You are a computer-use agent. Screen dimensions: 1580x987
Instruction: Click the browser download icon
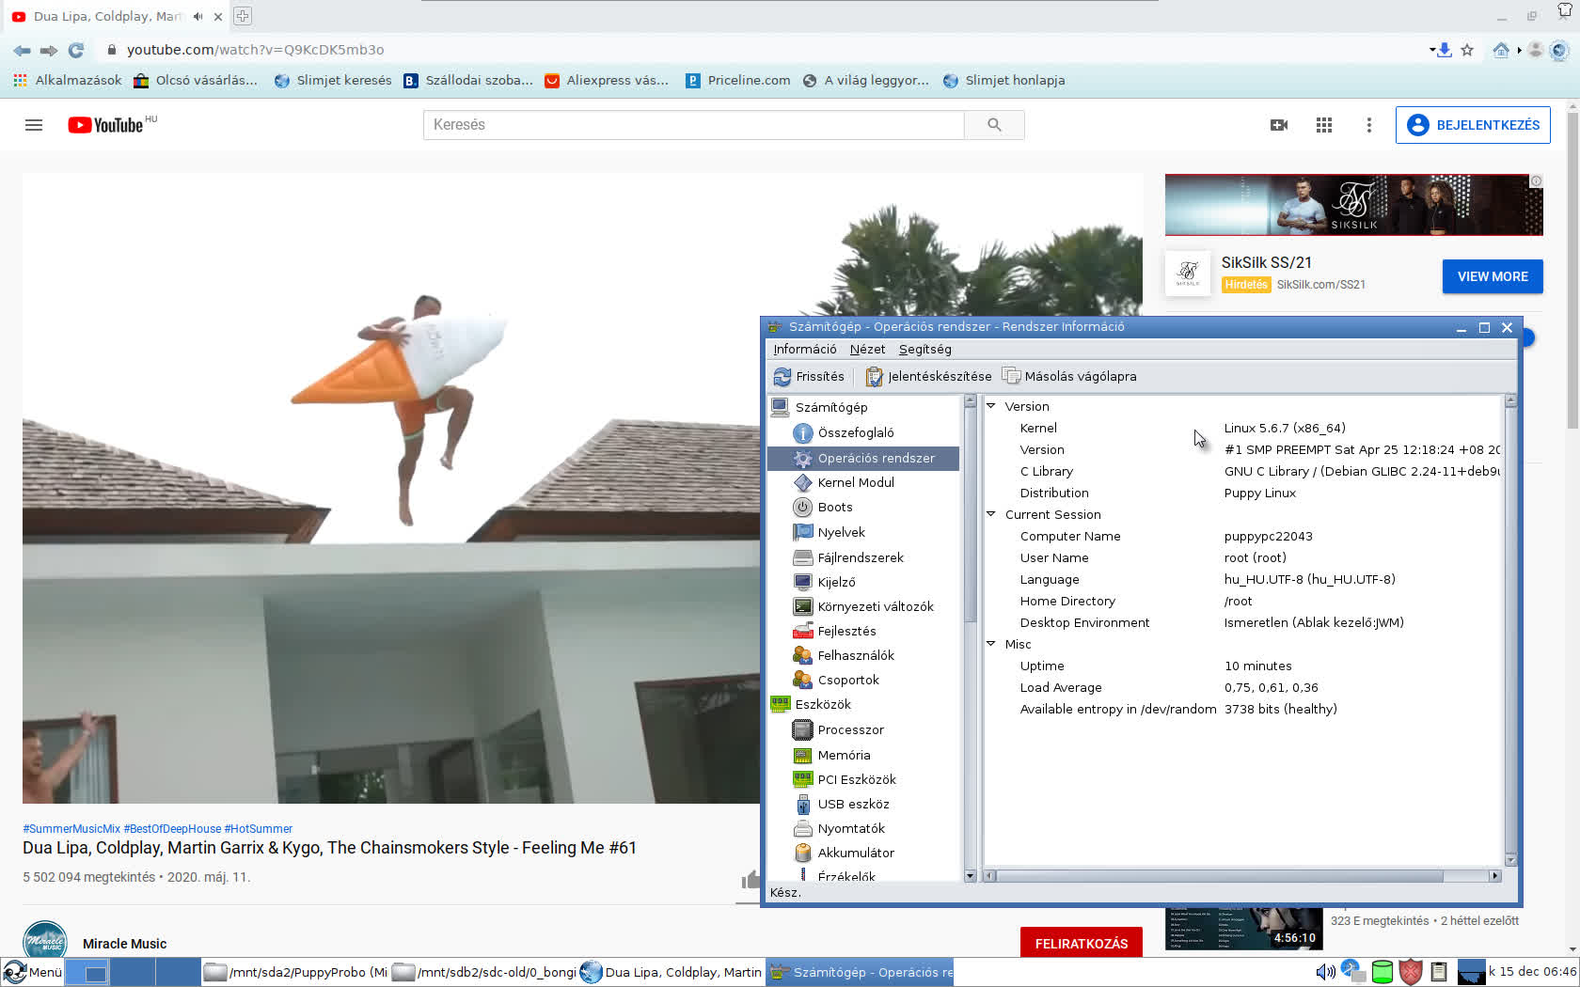pyautogui.click(x=1443, y=50)
